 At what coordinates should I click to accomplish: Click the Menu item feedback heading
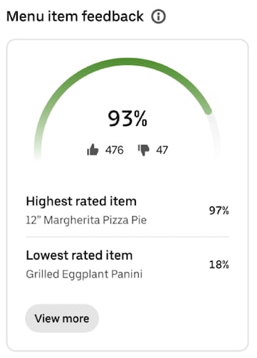(75, 16)
